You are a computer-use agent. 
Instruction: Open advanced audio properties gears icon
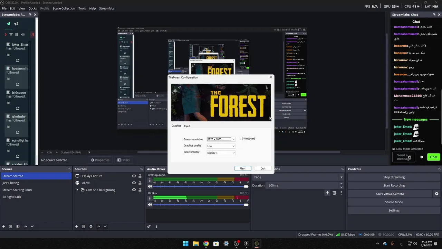point(149,227)
